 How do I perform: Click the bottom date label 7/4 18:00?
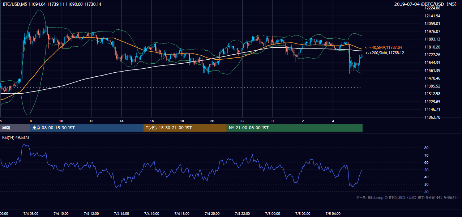[x=182, y=214]
